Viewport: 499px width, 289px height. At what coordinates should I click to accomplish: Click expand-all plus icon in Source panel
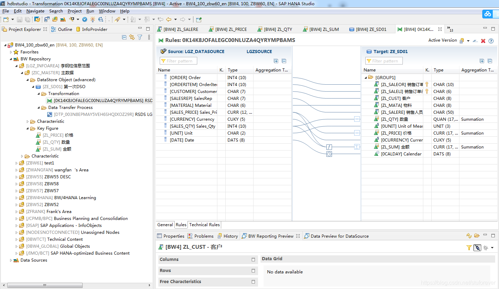coord(276,61)
